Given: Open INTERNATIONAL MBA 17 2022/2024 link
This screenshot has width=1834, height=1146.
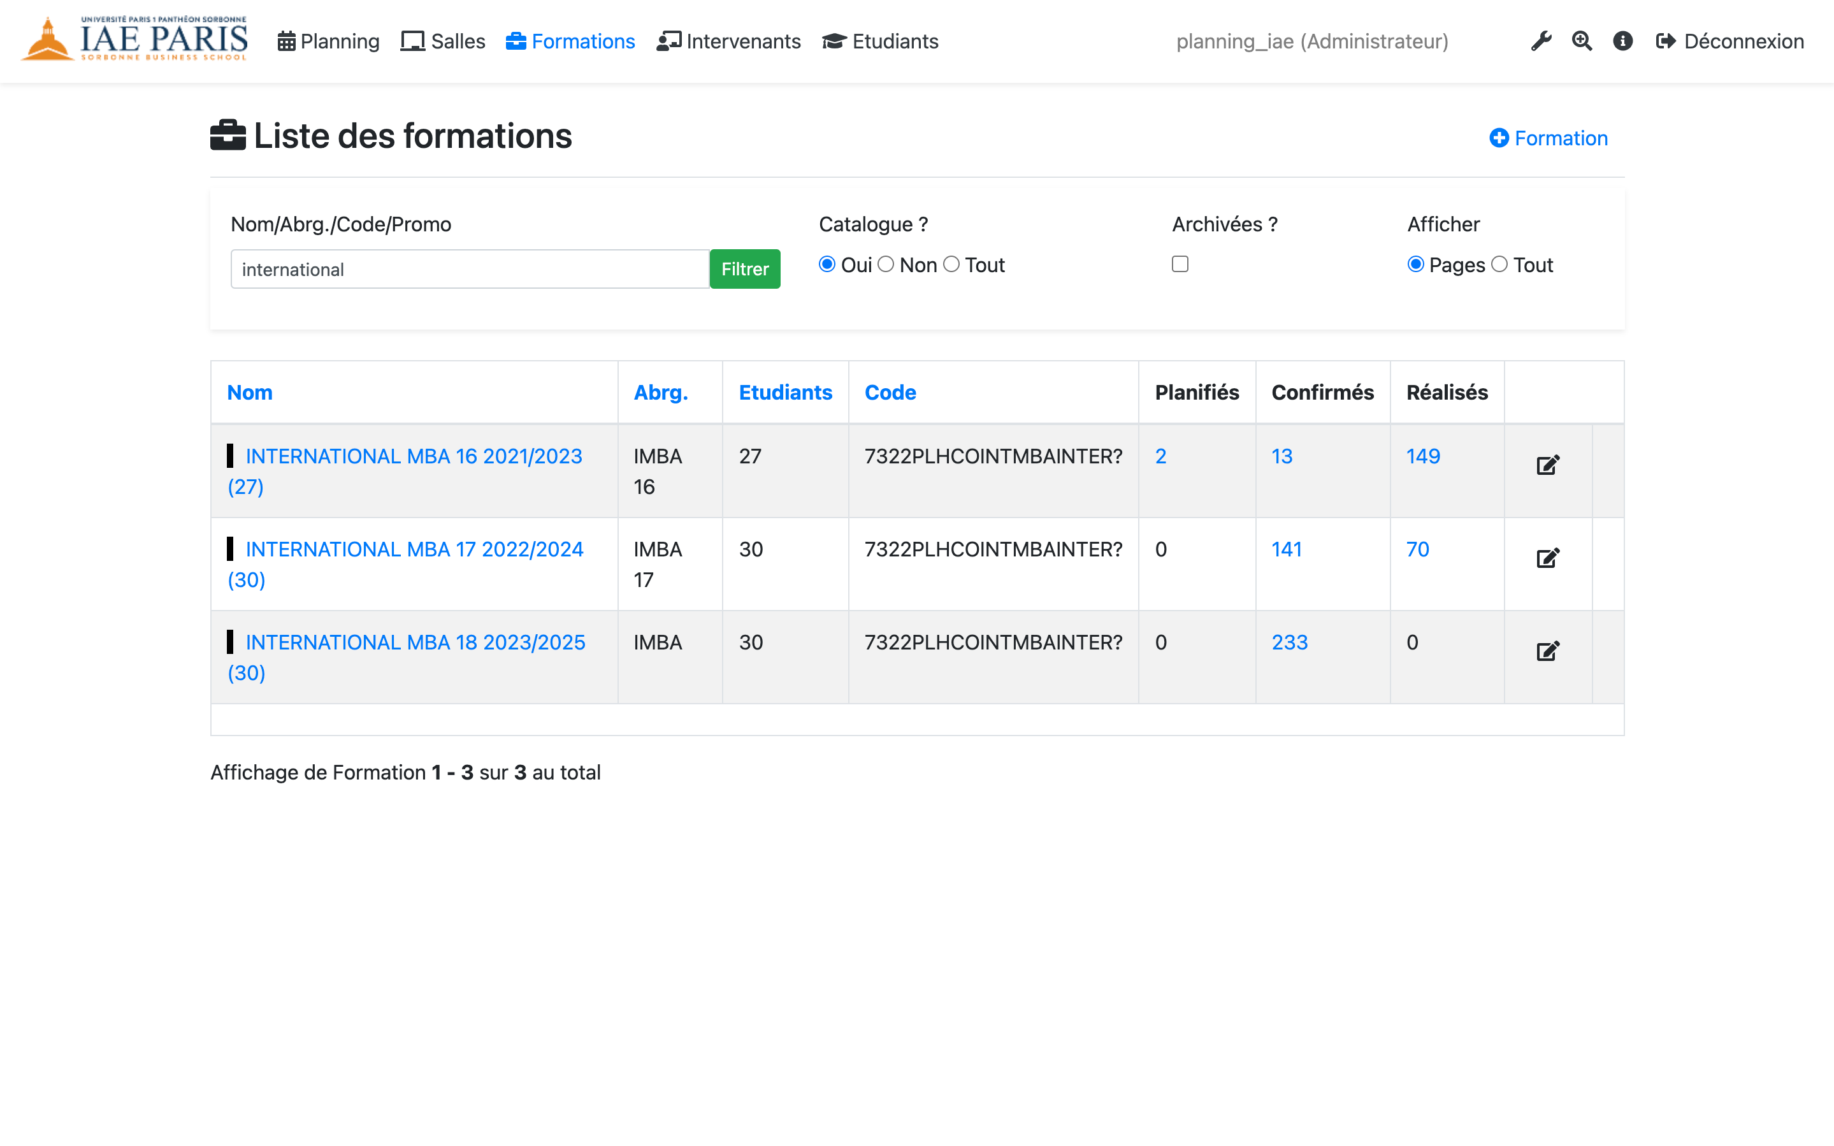Looking at the screenshot, I should [414, 549].
